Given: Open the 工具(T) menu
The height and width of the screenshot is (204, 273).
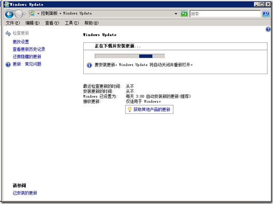Looking at the screenshot, I should (x=72, y=23).
